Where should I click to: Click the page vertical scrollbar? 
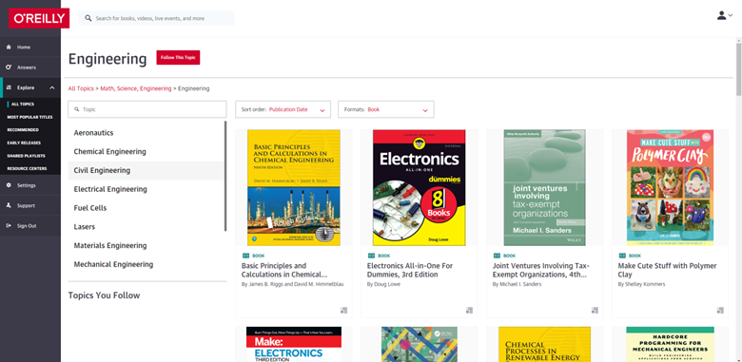coord(739,68)
